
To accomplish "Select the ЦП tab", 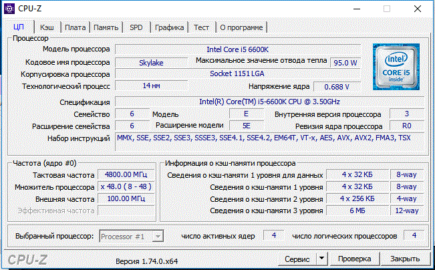I will 19,27.
